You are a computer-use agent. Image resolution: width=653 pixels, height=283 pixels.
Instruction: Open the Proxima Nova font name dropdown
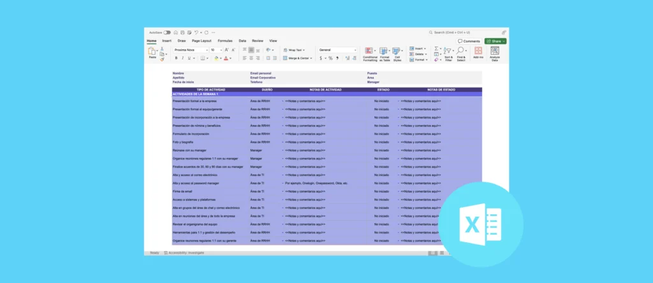(191, 50)
